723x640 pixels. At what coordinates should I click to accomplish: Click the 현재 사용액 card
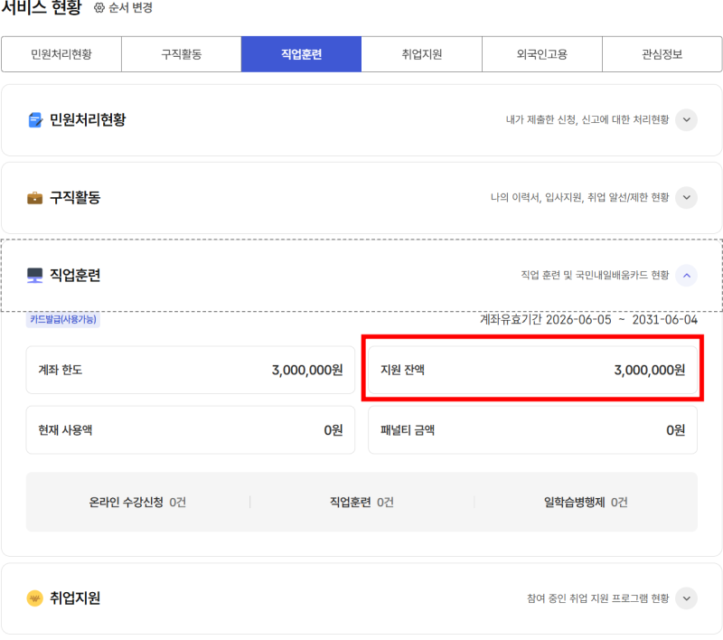tap(191, 429)
